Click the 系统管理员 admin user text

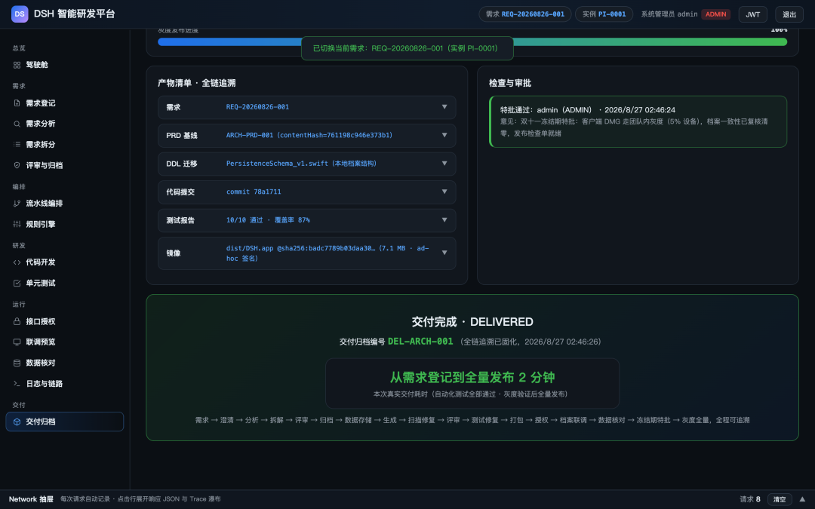click(669, 14)
